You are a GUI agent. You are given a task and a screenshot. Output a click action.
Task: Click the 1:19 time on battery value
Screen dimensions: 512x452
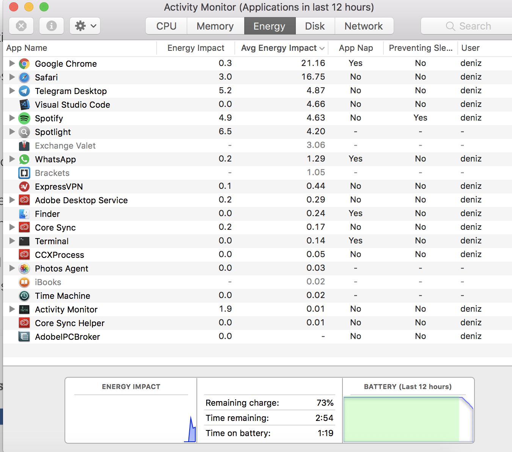(325, 433)
